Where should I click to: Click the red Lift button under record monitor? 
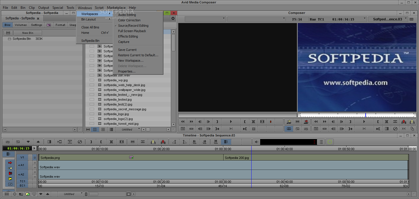404,122
